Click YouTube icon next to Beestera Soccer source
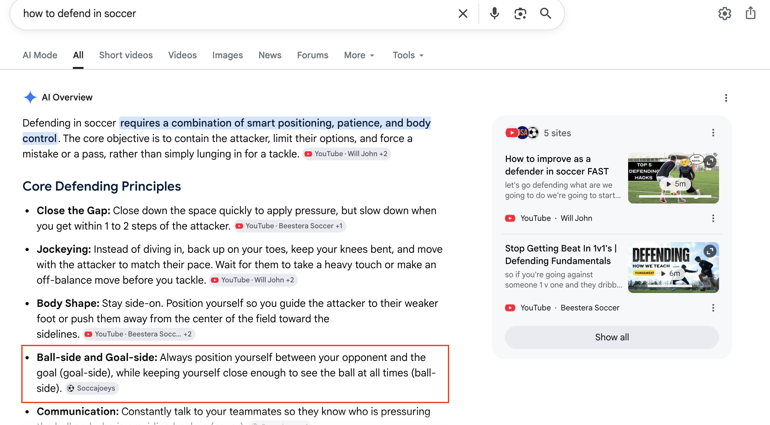This screenshot has width=770, height=425. [510, 308]
